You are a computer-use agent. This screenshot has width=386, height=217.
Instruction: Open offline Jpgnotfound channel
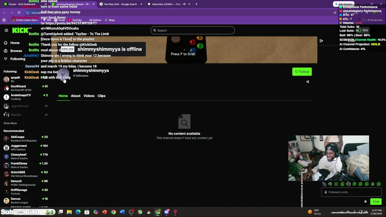tap(26, 106)
